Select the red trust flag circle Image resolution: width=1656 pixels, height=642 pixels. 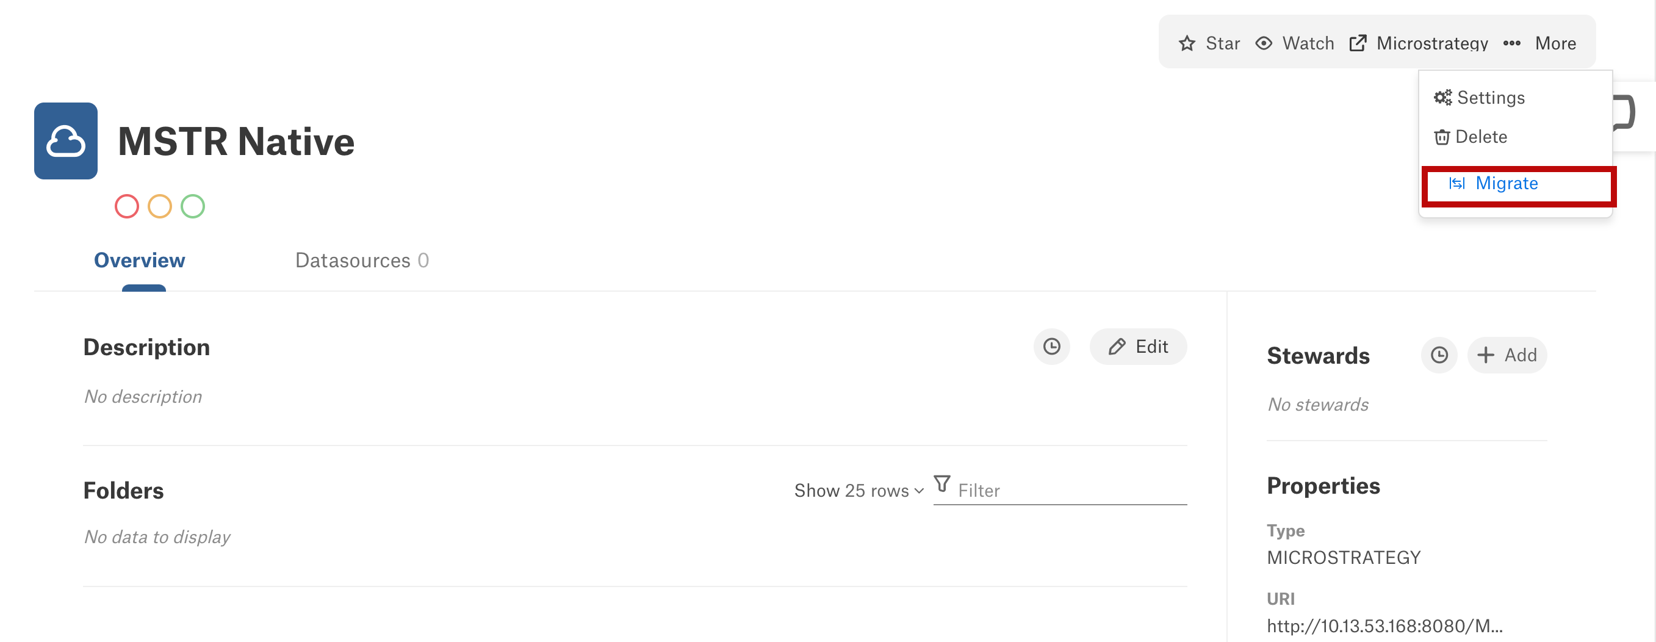pos(127,206)
